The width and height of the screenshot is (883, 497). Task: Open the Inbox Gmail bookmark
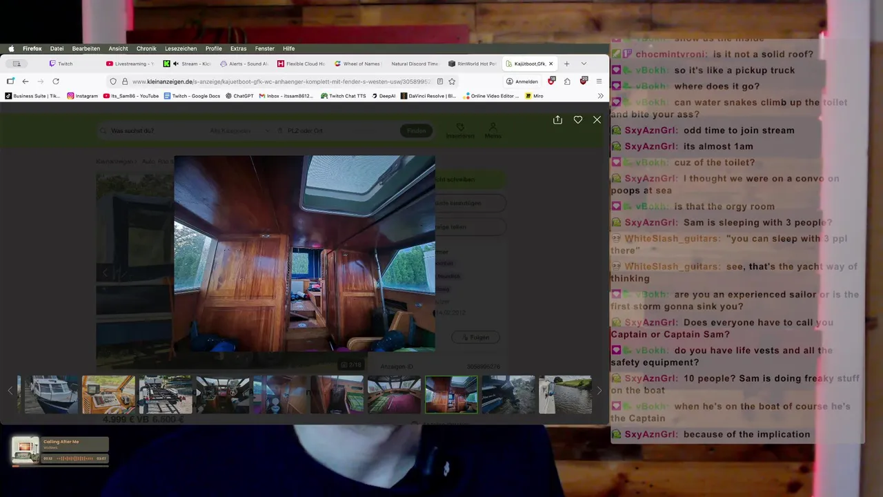[286, 96]
